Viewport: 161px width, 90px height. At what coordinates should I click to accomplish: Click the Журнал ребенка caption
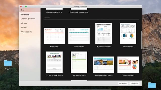(x=79, y=75)
